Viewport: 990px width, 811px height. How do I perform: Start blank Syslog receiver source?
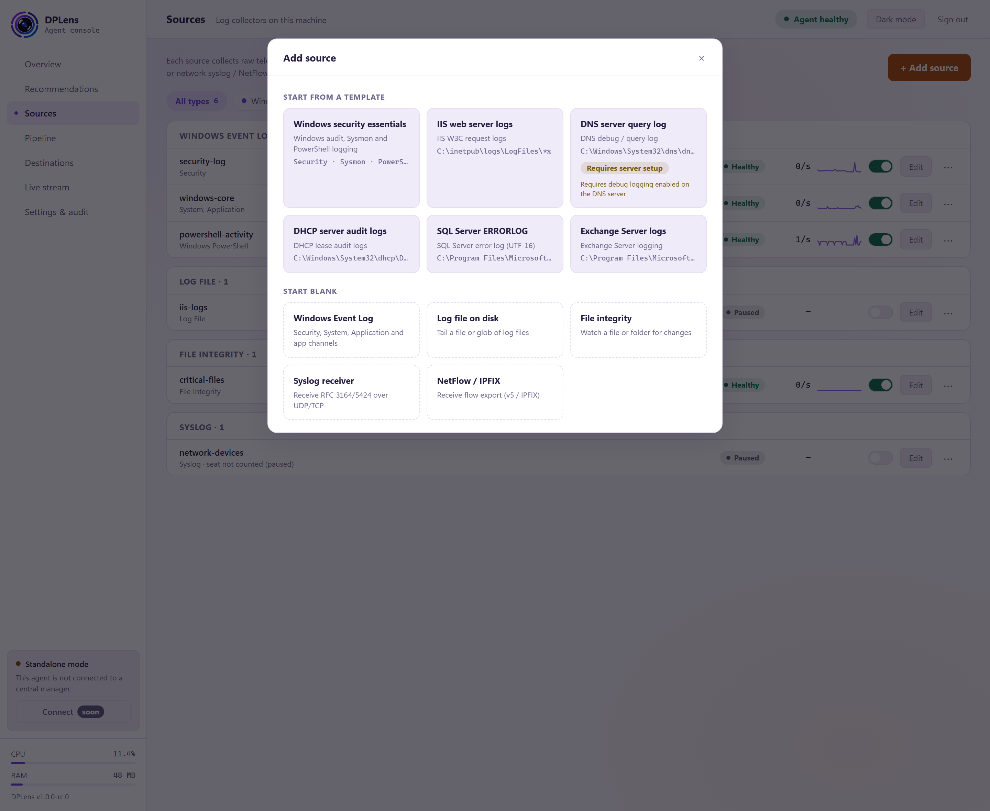(351, 392)
